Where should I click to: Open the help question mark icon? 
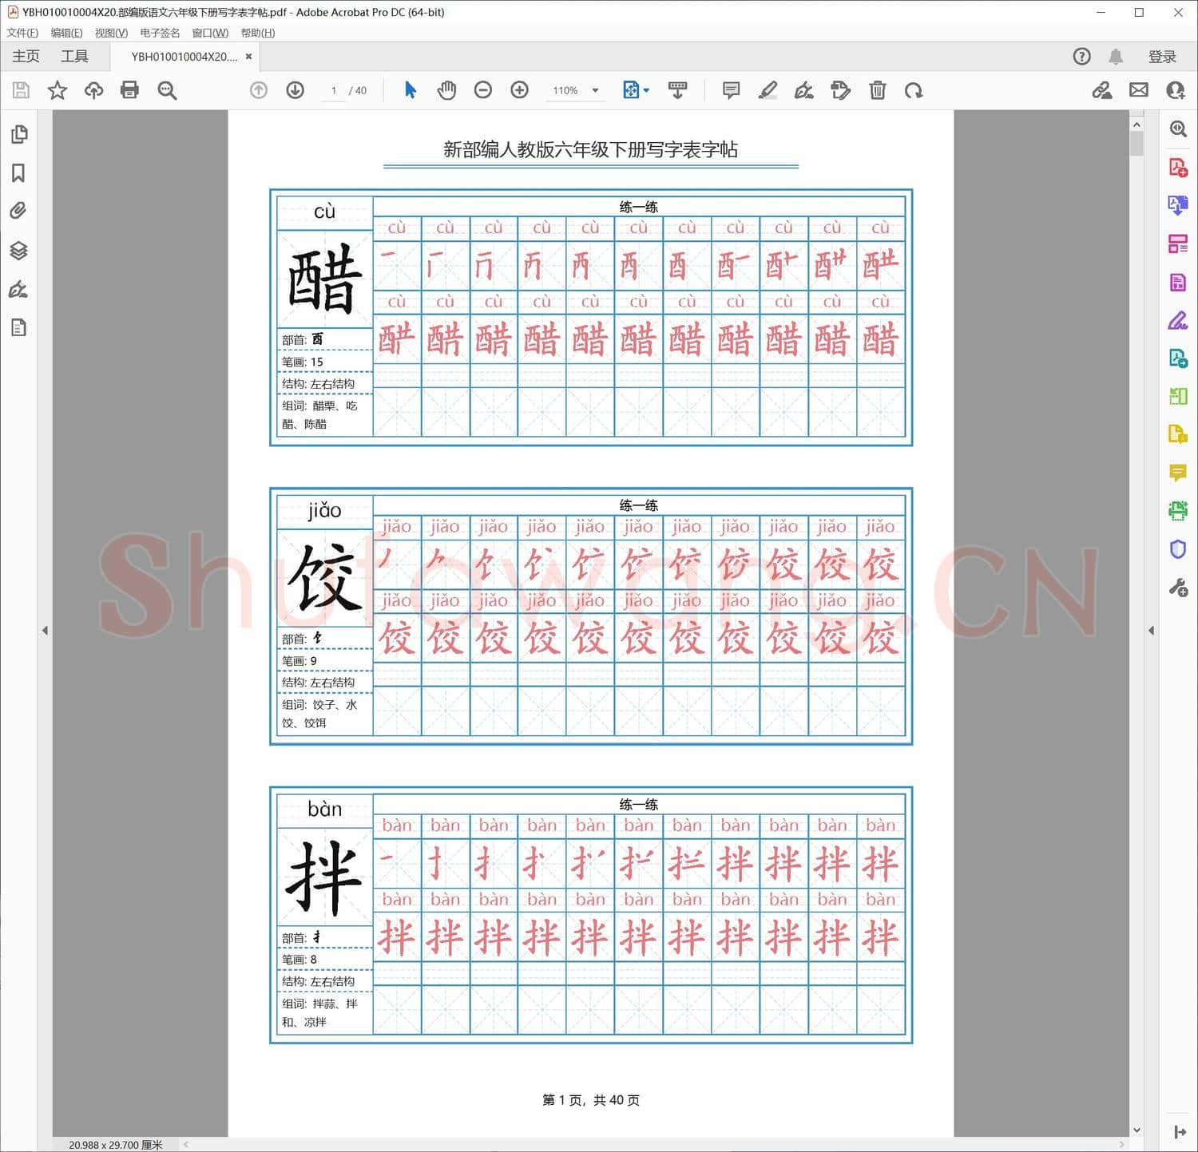[1081, 56]
